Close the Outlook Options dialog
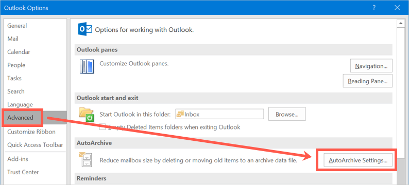This screenshot has height=185, width=409. 397,8
